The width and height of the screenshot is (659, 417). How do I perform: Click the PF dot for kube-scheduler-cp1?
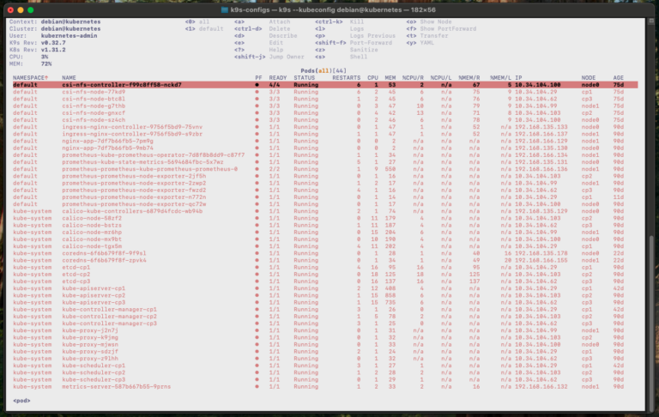[257, 366]
